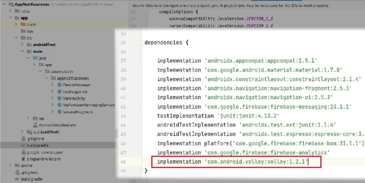Click the androidTest folder icon
This screenshot has width=365, height=183.
29,45
